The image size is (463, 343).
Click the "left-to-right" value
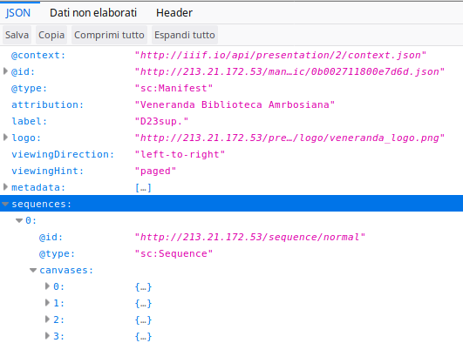click(180, 154)
